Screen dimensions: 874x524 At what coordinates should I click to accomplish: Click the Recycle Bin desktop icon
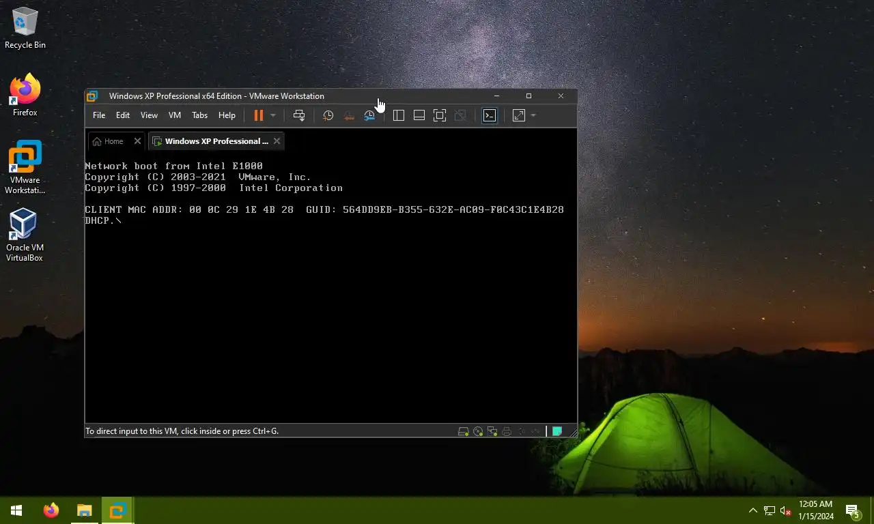click(25, 29)
